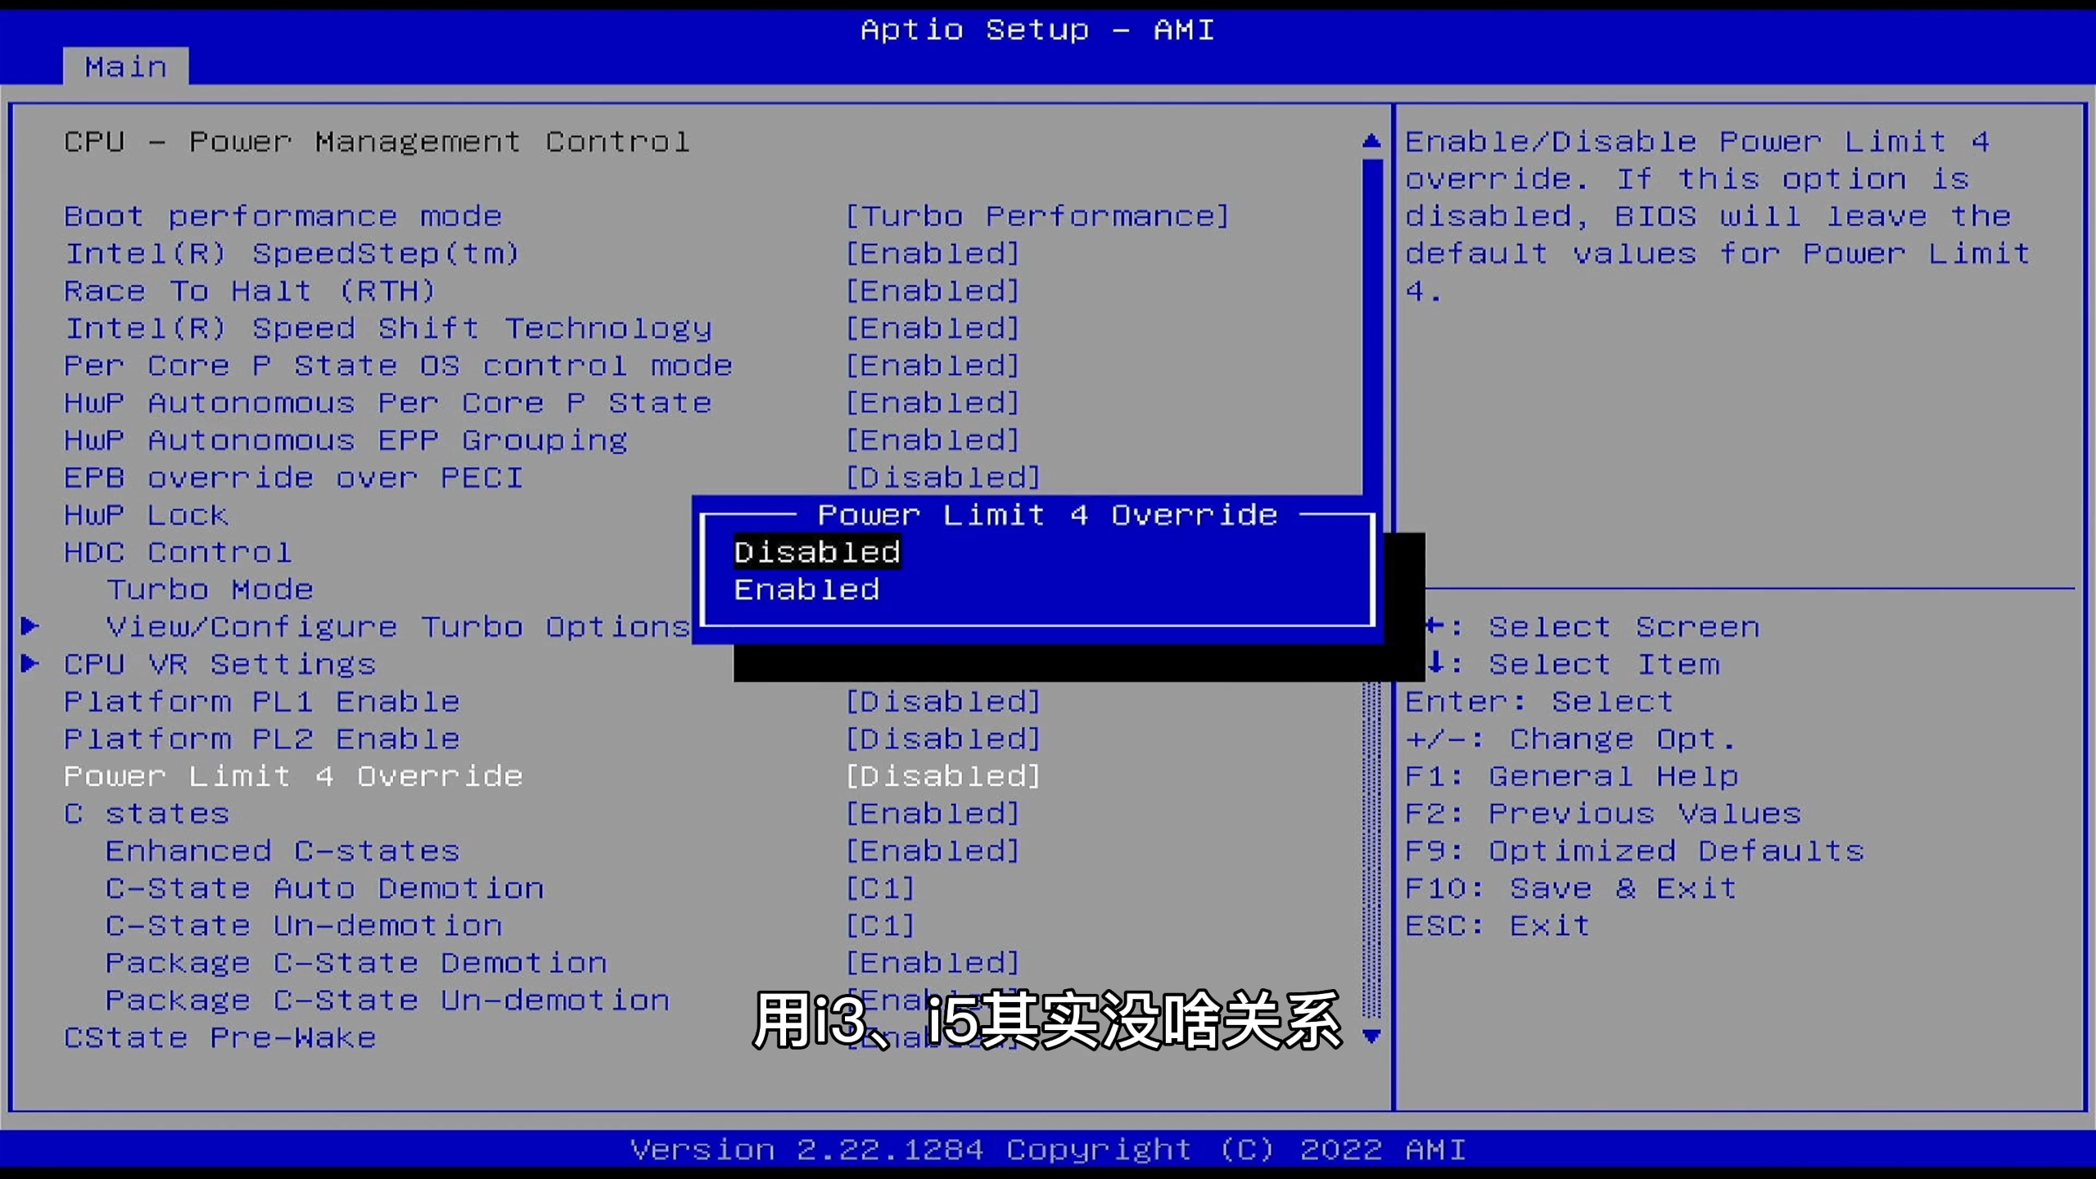Click the F10: Save & Exit hint
2096x1179 pixels.
click(x=1571, y=888)
